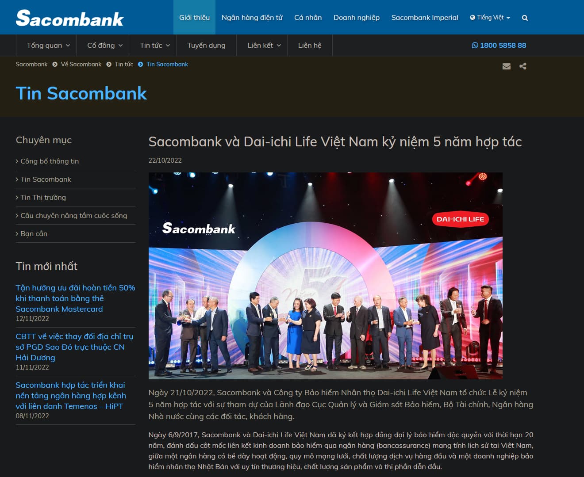Expand the Tin tức submenu
The width and height of the screenshot is (584, 477).
pos(155,45)
